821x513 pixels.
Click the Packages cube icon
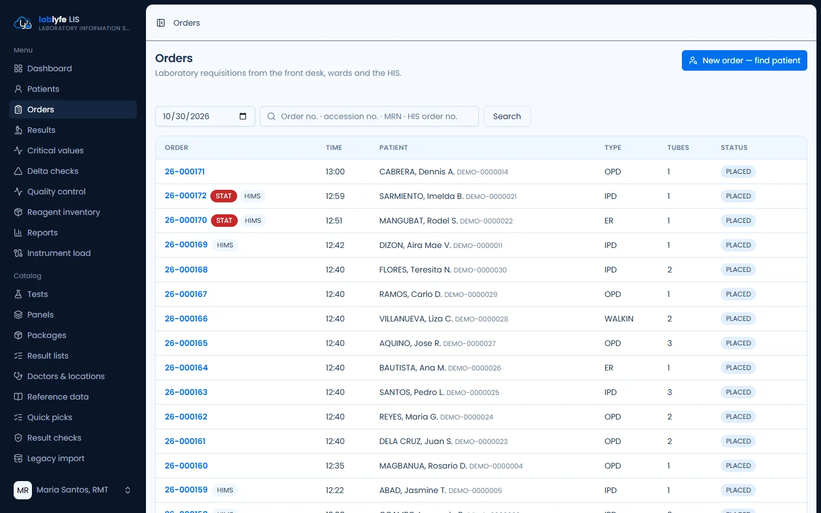[x=18, y=335]
